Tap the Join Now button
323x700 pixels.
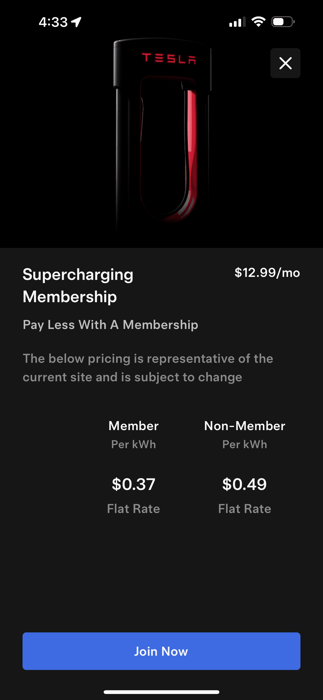click(x=161, y=651)
